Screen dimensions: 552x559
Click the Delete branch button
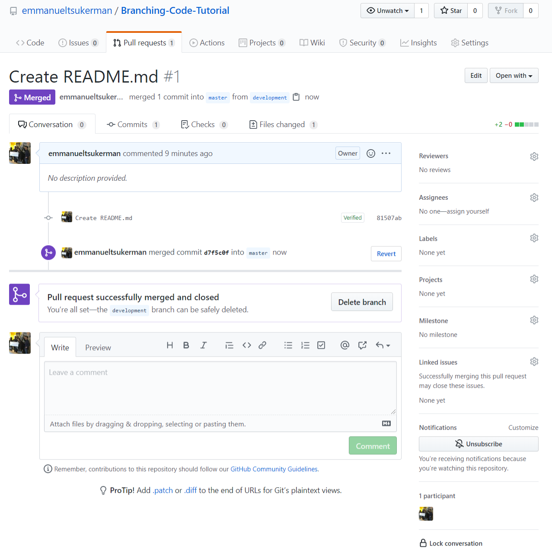[362, 302]
